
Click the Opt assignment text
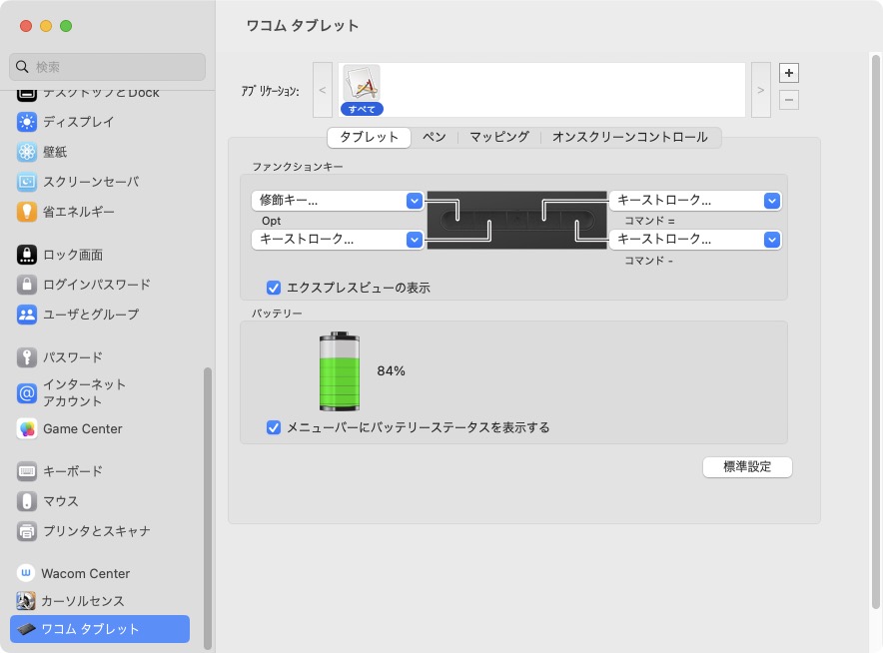[271, 221]
